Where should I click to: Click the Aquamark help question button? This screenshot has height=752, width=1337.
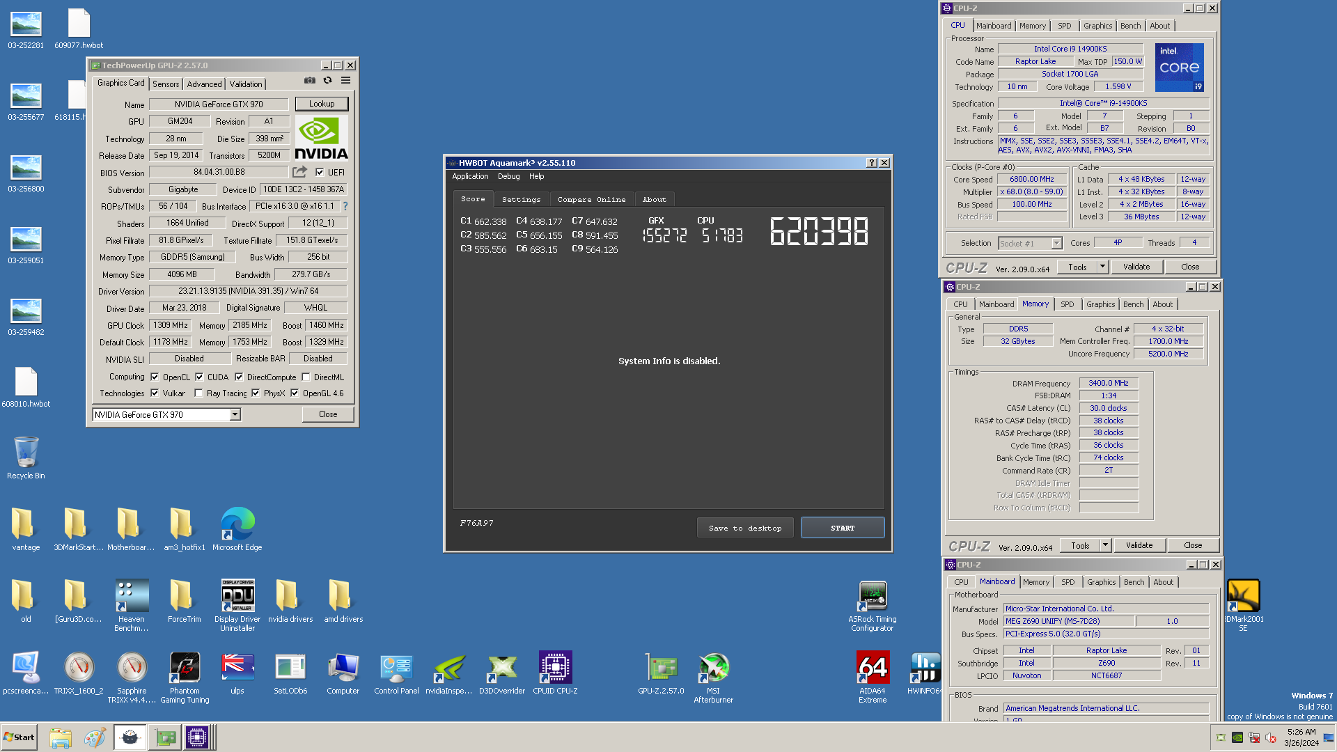(871, 162)
